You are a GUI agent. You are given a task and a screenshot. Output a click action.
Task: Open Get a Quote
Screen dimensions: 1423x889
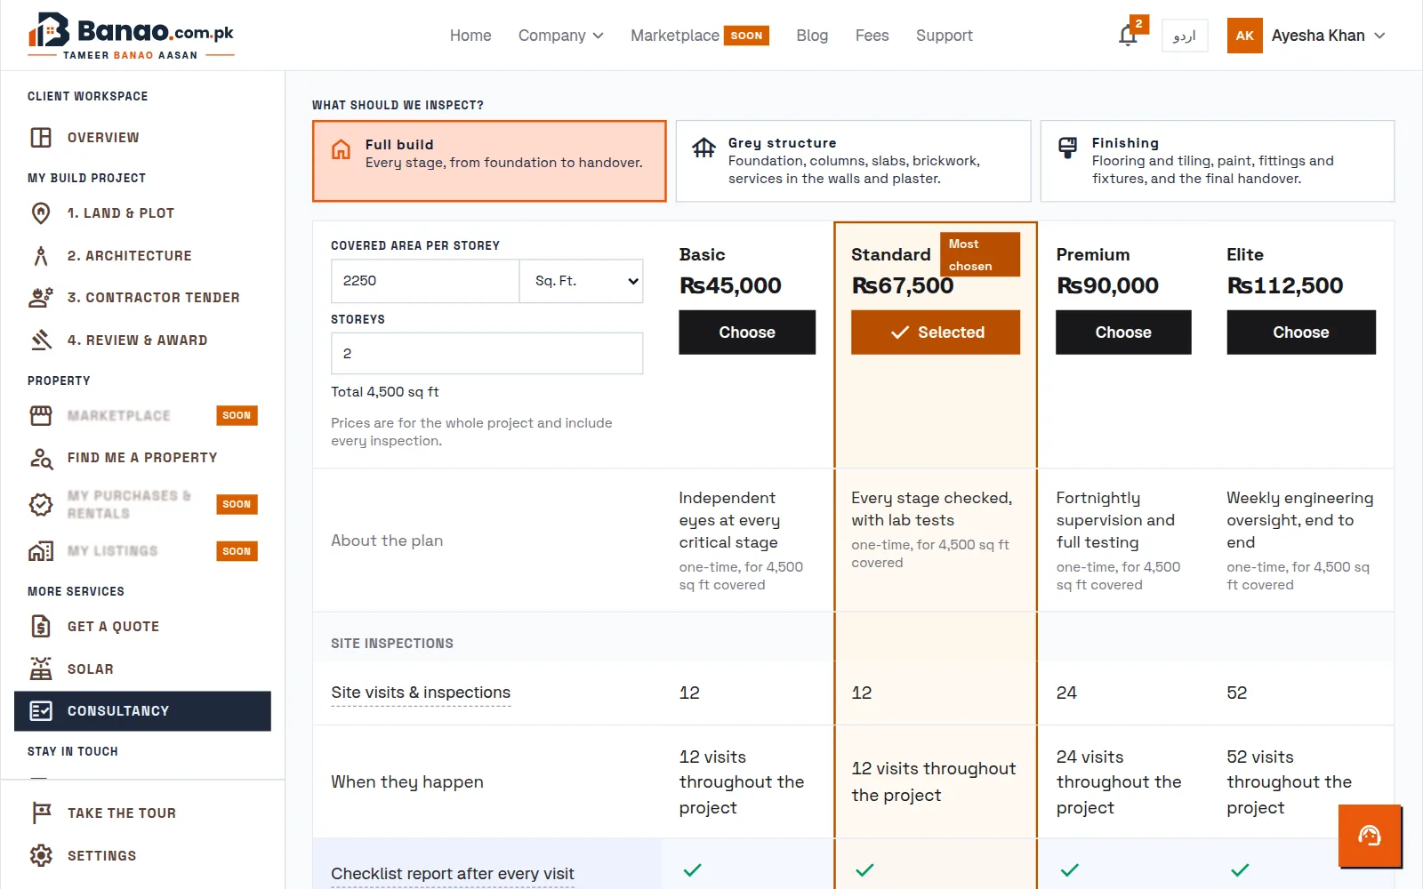[142, 627]
